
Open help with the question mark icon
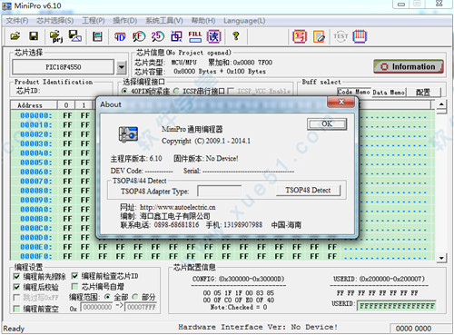pos(236,36)
